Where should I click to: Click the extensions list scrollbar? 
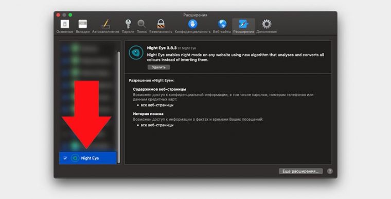coord(119,108)
